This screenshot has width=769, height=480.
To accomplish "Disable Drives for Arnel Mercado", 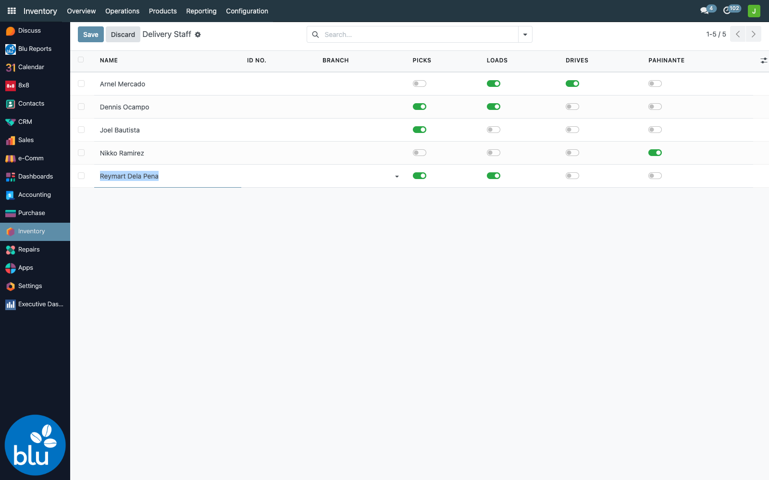I will (x=572, y=84).
